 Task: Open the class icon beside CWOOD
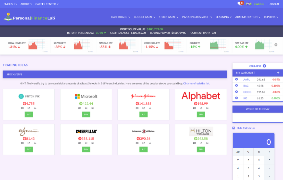(249, 4)
